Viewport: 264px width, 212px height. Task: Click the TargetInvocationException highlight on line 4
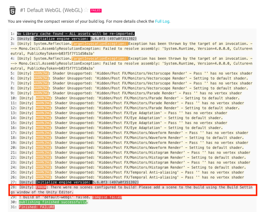click(100, 59)
